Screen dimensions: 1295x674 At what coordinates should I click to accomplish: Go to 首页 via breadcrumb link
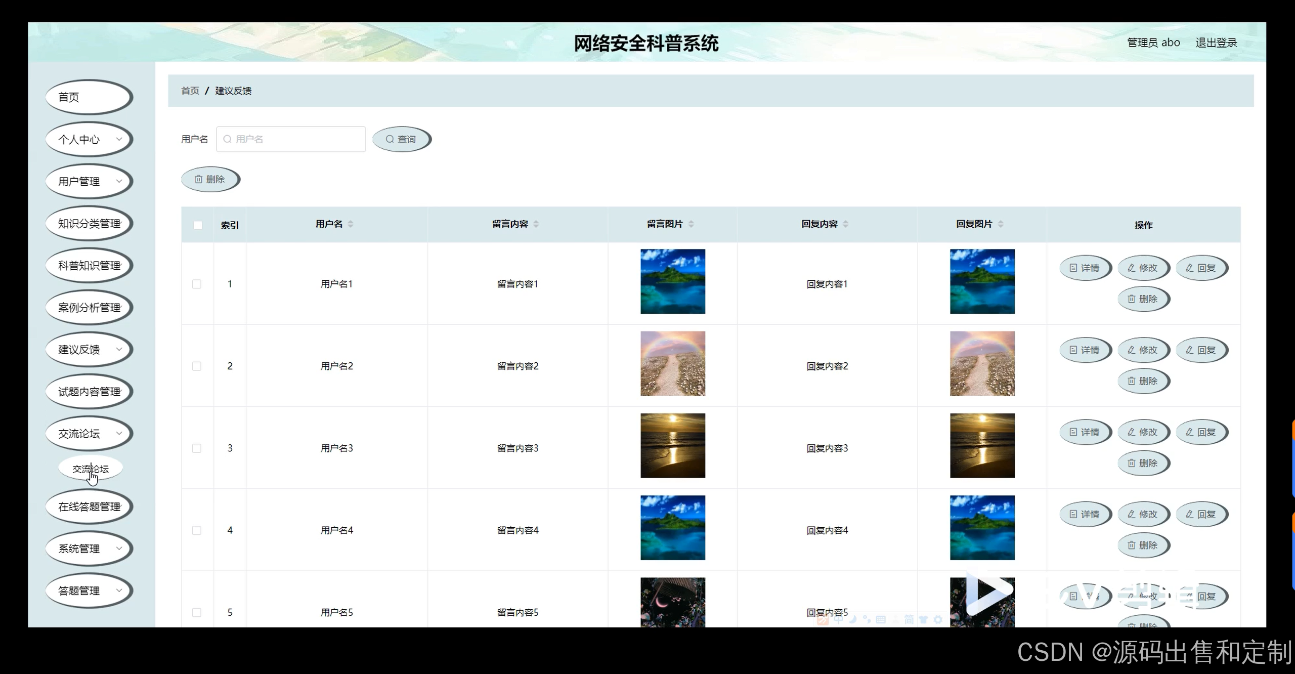(190, 91)
